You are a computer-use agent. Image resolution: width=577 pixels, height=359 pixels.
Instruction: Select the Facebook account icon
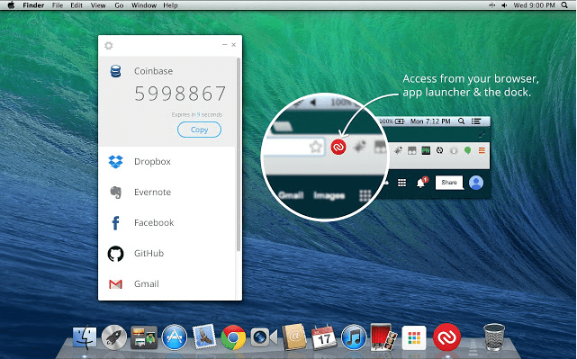[x=115, y=223]
